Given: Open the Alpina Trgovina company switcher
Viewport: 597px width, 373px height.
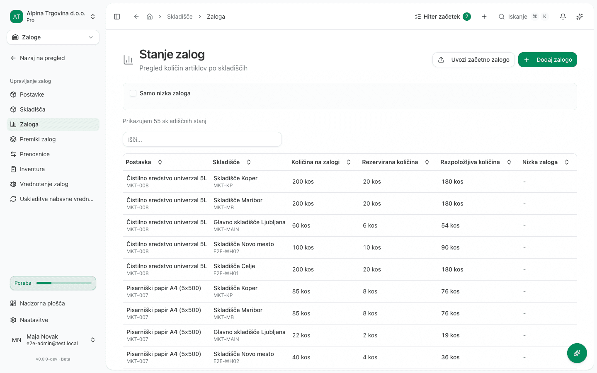Looking at the screenshot, I should pyautogui.click(x=53, y=17).
